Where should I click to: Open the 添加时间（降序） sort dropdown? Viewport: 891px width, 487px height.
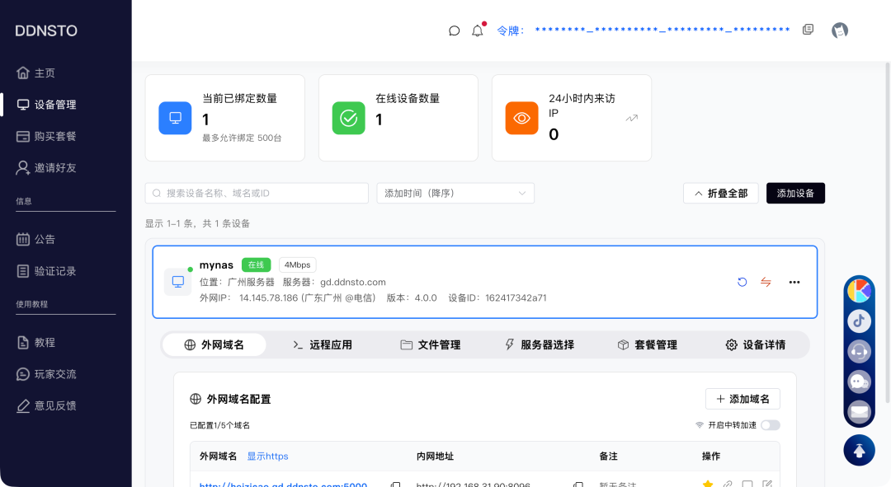[455, 193]
